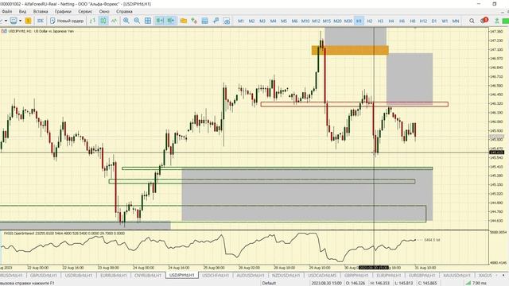Open the Справка menu

tap(124, 11)
